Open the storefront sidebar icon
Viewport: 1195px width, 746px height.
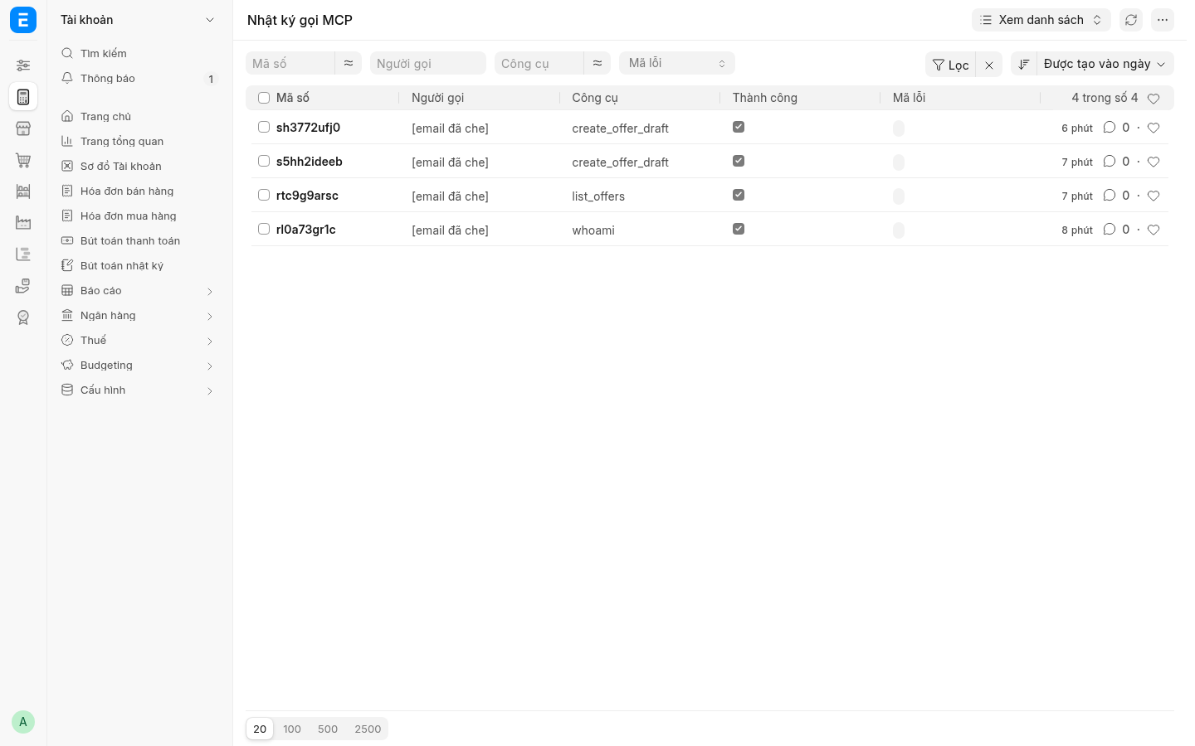(23, 128)
